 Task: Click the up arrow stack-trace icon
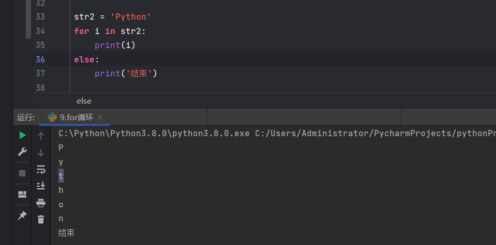click(41, 136)
